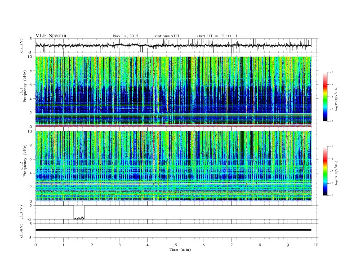Click the 4 kHz tick on ch.2 spectrogram
Screen dimensions: 356x275
31,173
